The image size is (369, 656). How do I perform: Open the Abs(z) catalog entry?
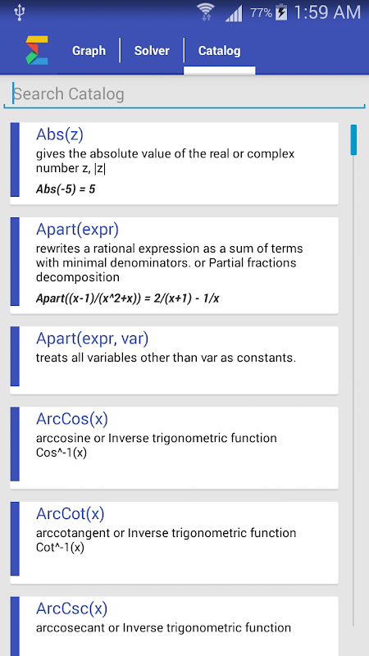coord(174,163)
